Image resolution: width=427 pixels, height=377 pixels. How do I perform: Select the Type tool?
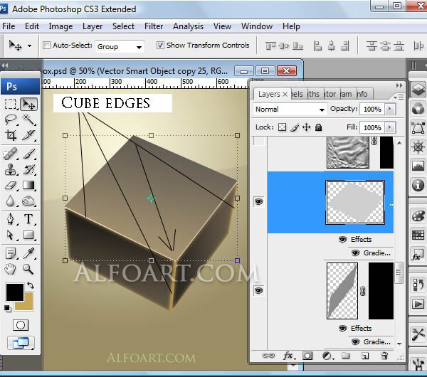pyautogui.click(x=28, y=219)
